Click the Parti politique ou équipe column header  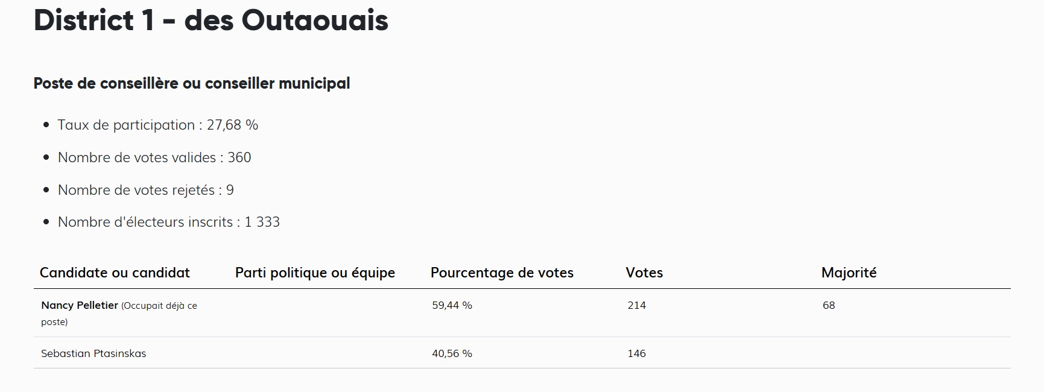[315, 273]
